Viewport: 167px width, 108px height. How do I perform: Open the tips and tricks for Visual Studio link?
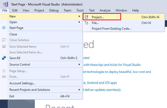[112, 65]
